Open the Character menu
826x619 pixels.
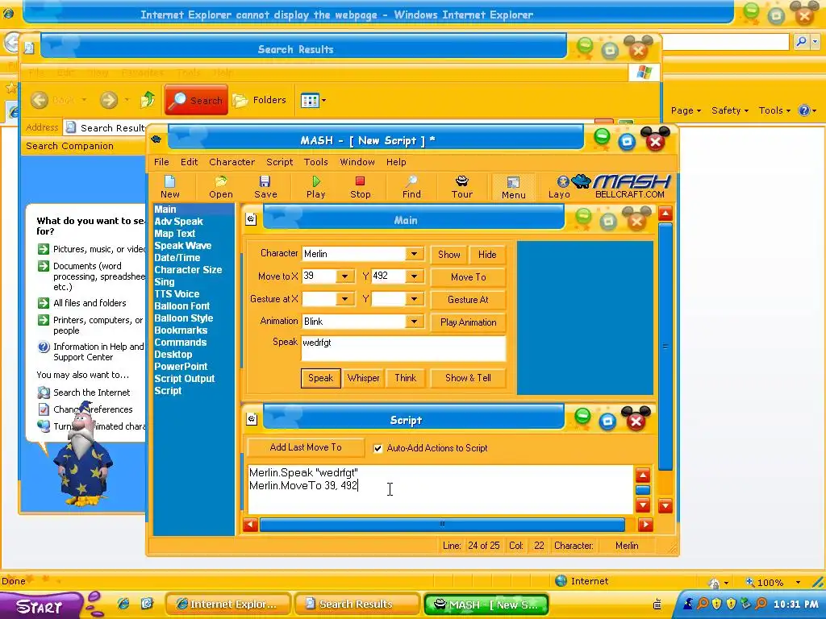(x=232, y=162)
